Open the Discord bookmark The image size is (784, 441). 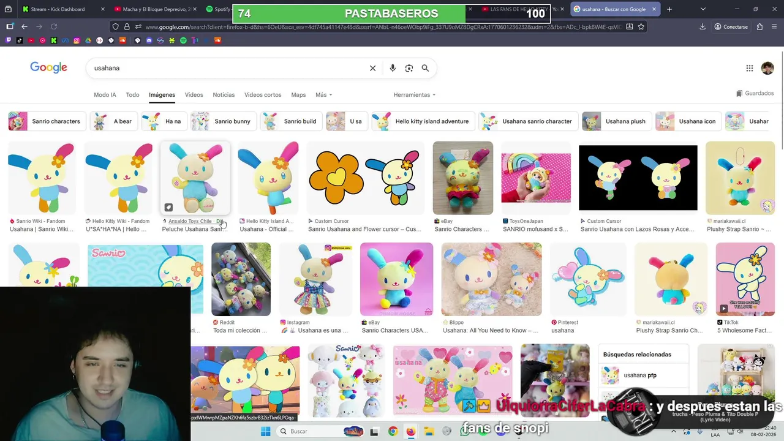[149, 40]
